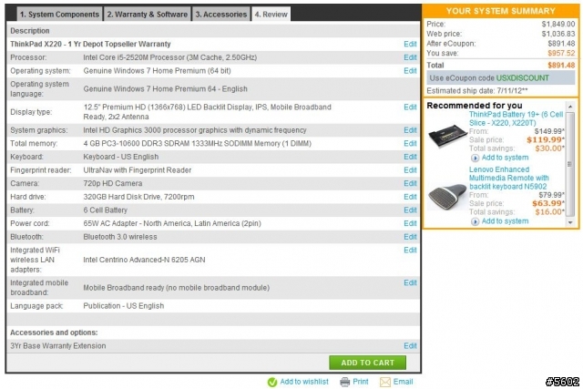Edit the 3Yr Base Warranty Extension

pos(410,346)
